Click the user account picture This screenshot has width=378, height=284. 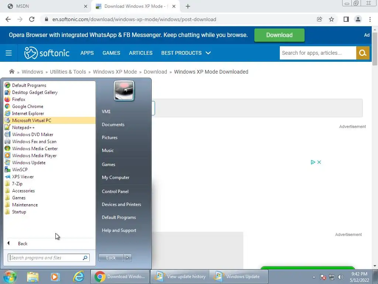[x=124, y=91]
